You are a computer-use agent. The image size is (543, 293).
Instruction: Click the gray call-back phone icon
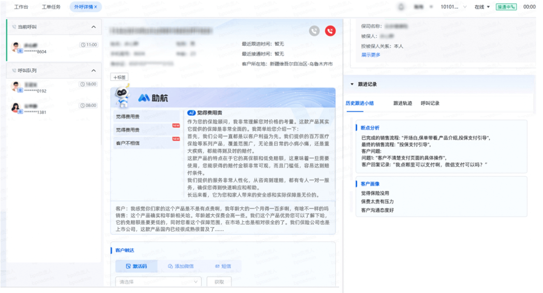(x=314, y=31)
